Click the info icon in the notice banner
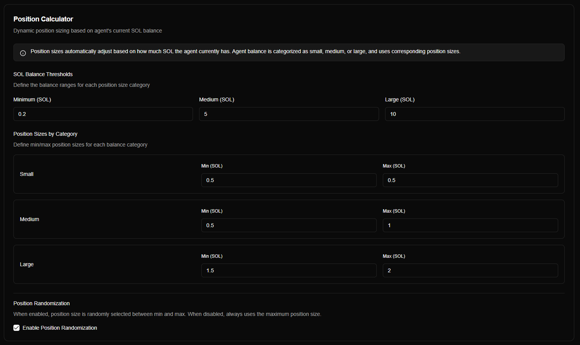This screenshot has height=345, width=580. point(23,53)
